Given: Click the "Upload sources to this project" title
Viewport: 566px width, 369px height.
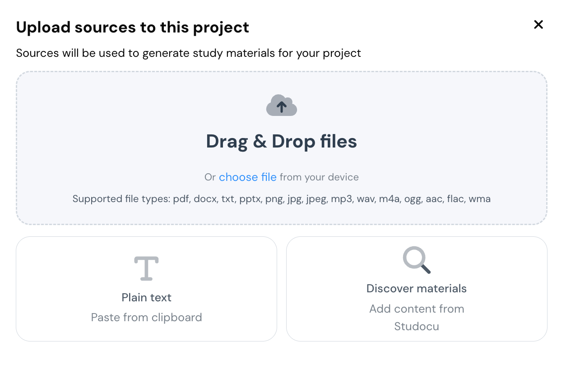Looking at the screenshot, I should pos(133,28).
